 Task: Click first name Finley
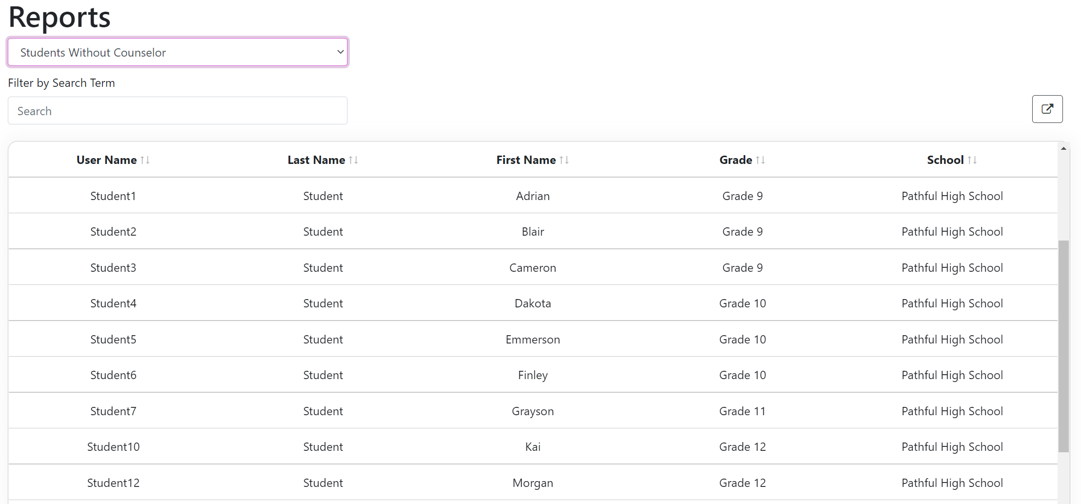(x=533, y=375)
